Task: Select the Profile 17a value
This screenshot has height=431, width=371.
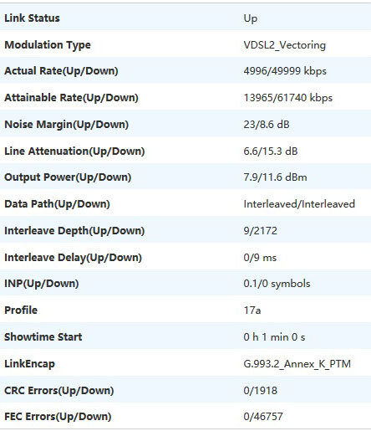Action: tap(252, 310)
